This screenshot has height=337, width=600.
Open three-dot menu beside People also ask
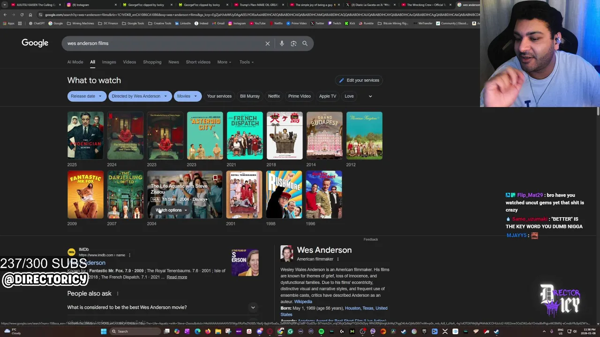click(118, 293)
